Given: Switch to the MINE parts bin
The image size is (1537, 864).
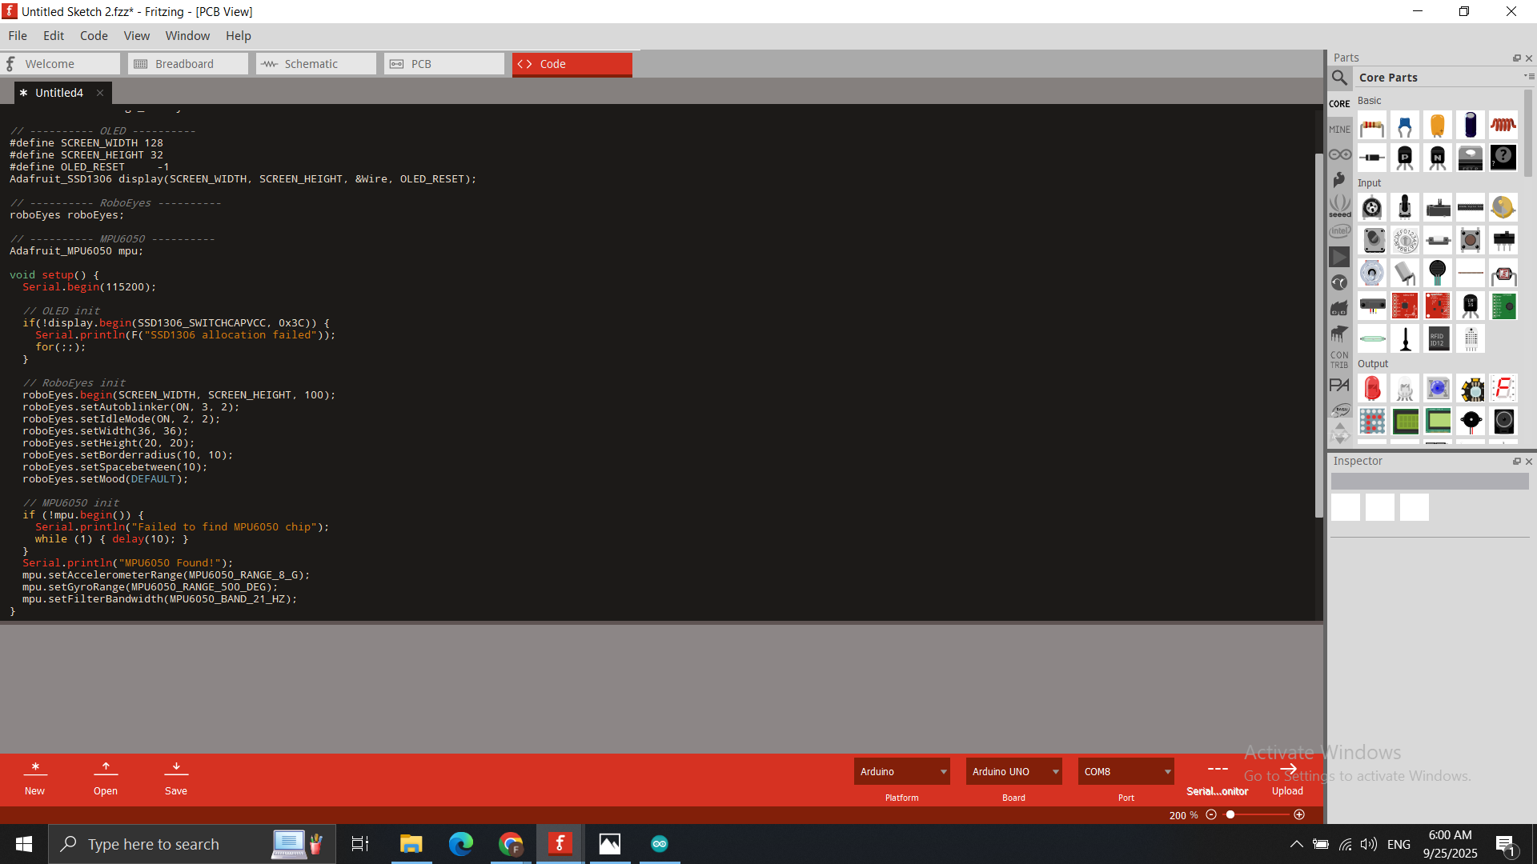Looking at the screenshot, I should pyautogui.click(x=1339, y=130).
